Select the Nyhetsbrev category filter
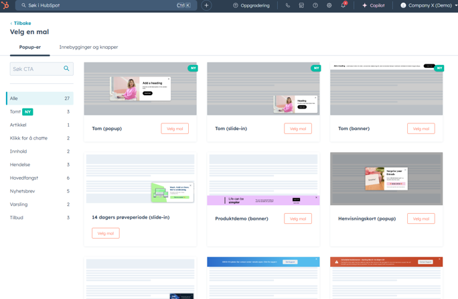 pyautogui.click(x=40, y=191)
